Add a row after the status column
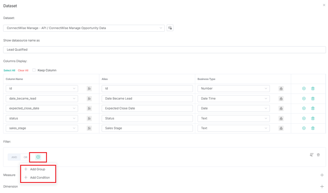 point(304,118)
